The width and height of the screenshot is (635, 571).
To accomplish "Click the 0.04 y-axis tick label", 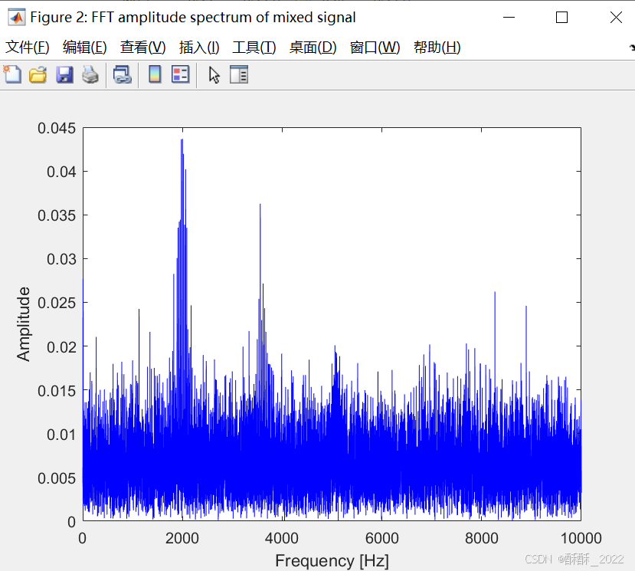I will [x=61, y=172].
